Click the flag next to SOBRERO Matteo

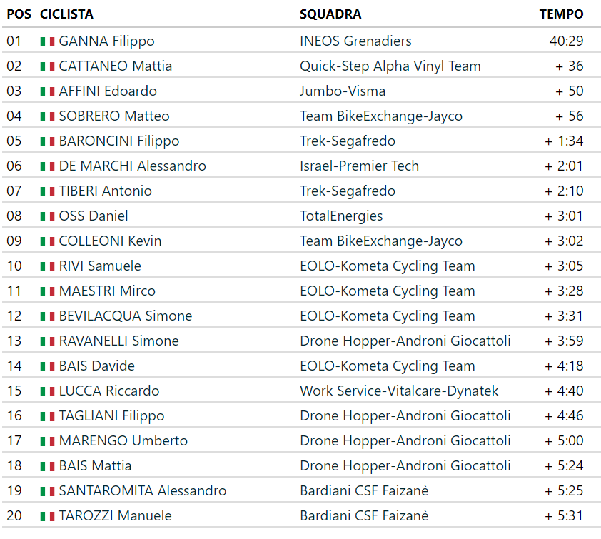(x=47, y=116)
